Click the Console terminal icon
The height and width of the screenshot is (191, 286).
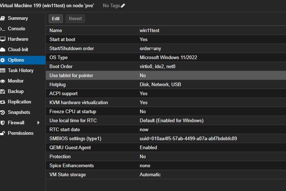[x=3, y=29]
